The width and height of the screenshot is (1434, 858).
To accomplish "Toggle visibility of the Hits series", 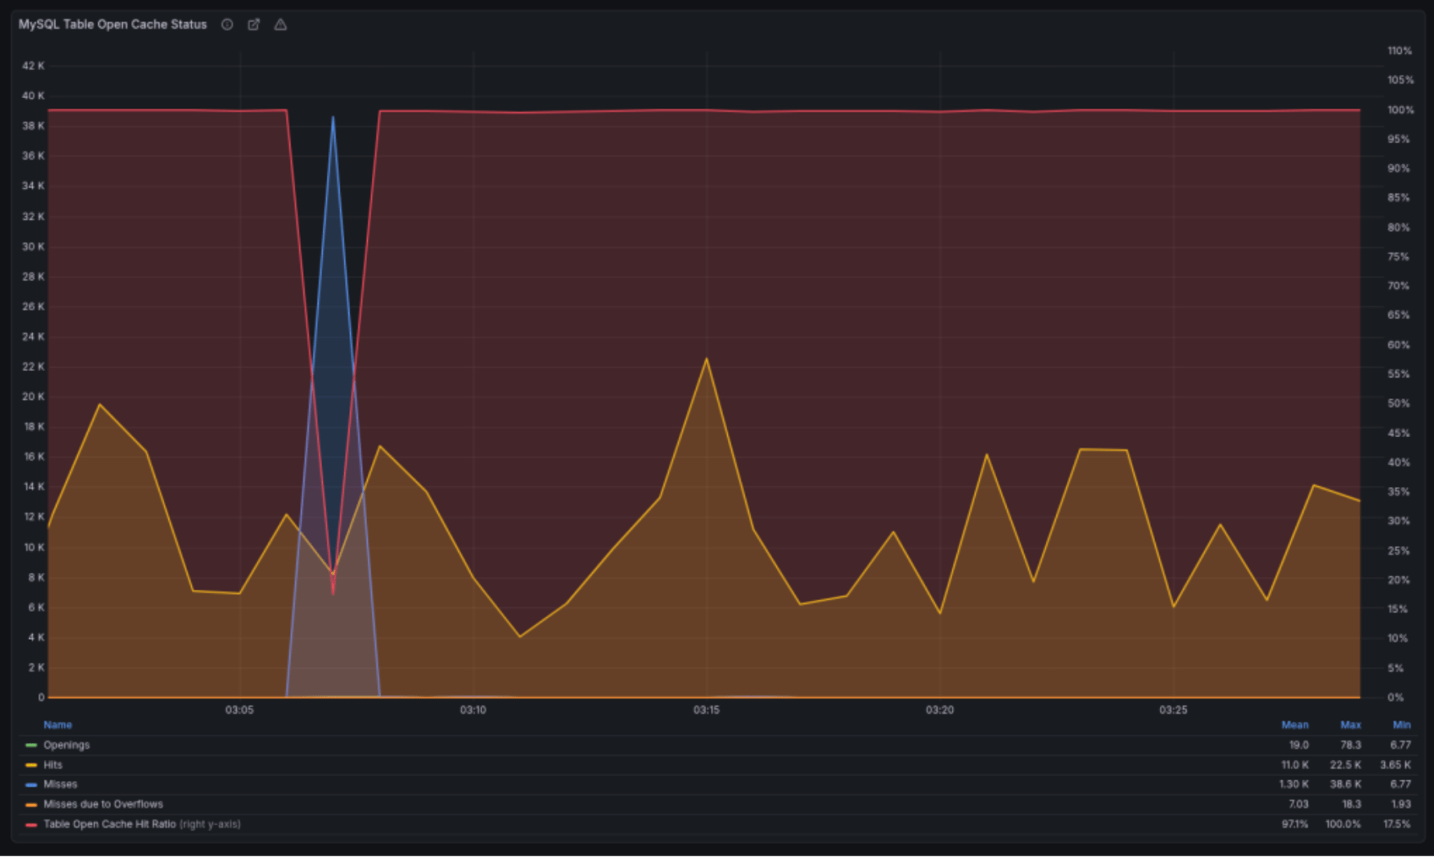I will (x=53, y=764).
